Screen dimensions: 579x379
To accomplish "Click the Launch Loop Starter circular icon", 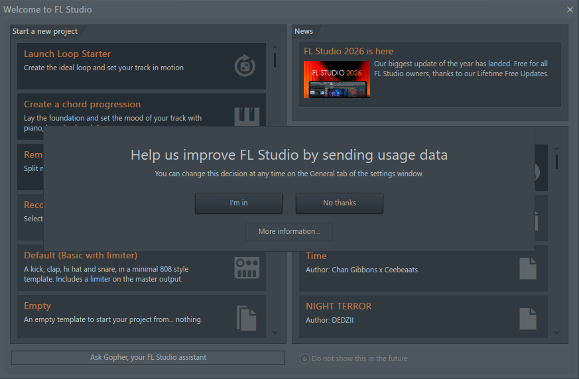I will click(245, 66).
